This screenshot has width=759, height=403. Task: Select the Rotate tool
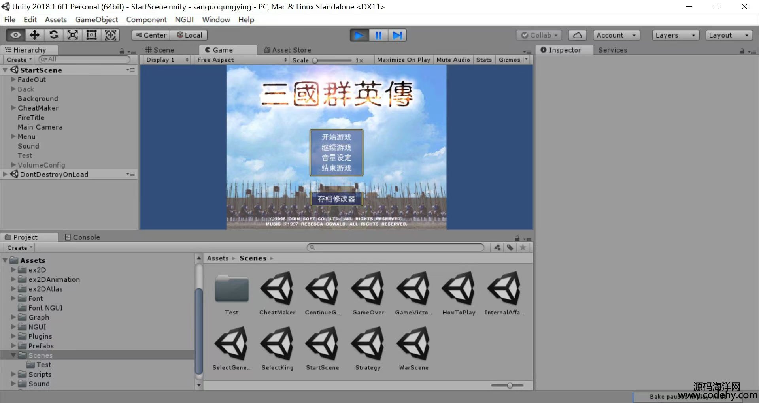[x=54, y=35]
